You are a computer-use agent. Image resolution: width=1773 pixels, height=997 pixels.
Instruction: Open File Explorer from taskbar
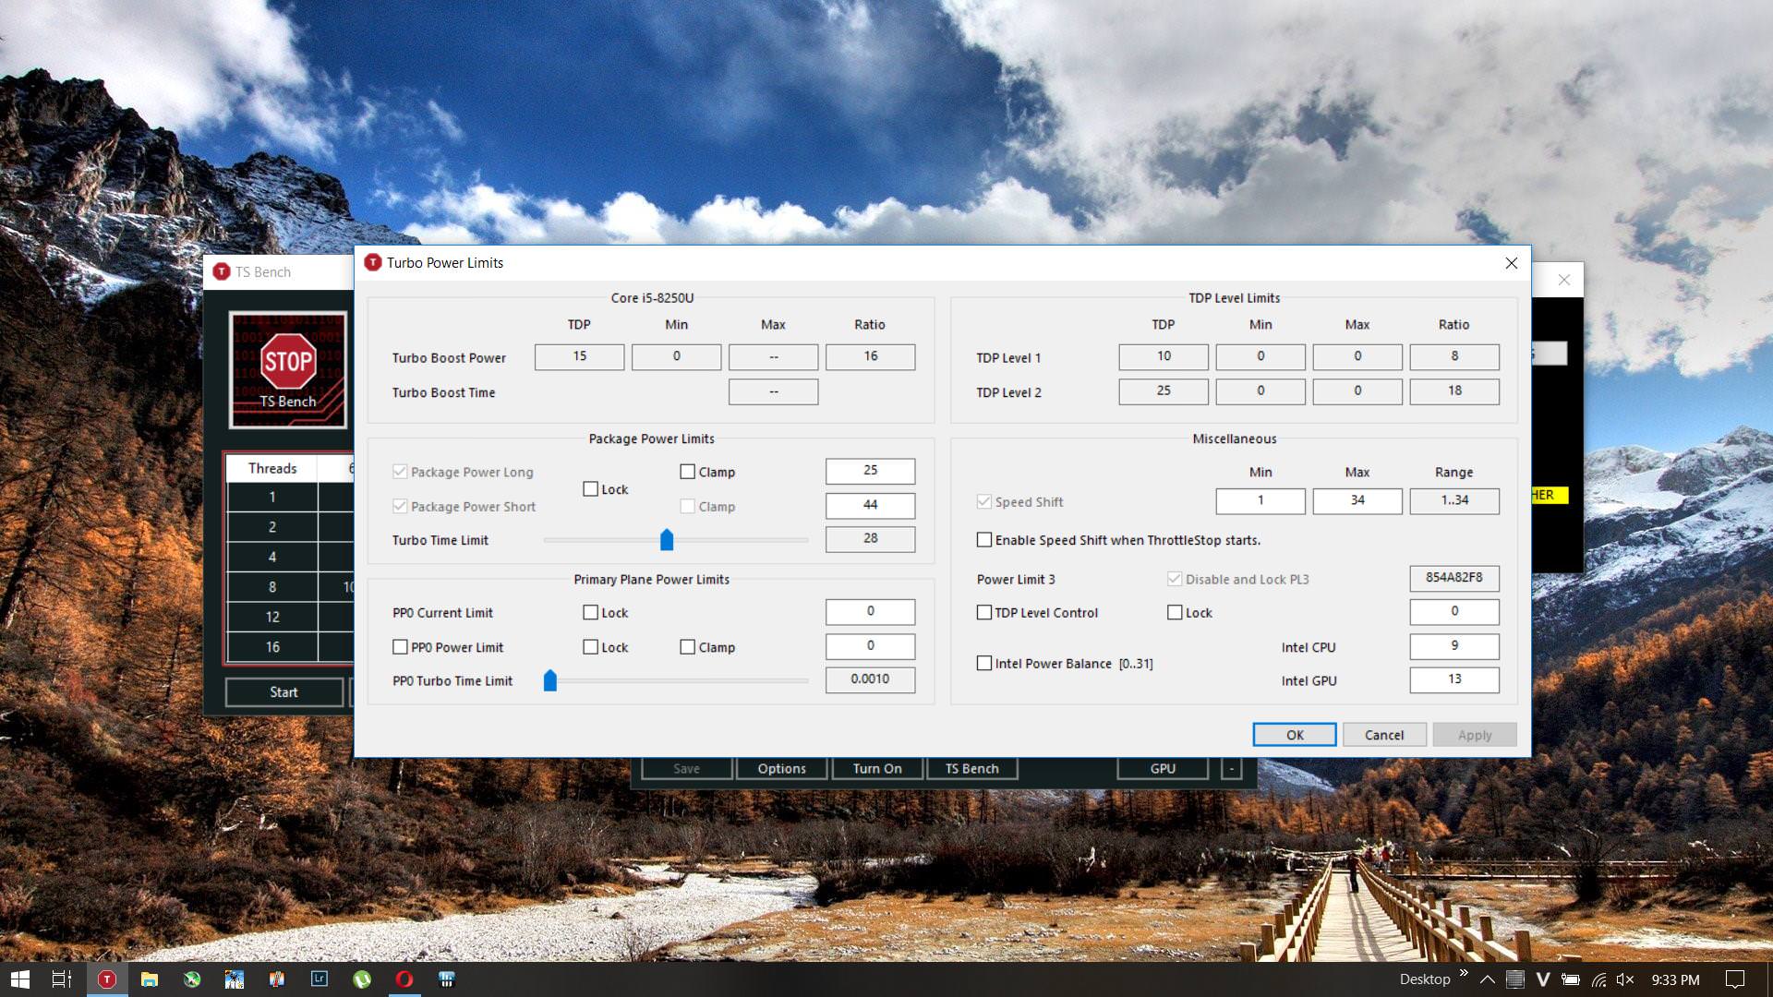click(150, 979)
